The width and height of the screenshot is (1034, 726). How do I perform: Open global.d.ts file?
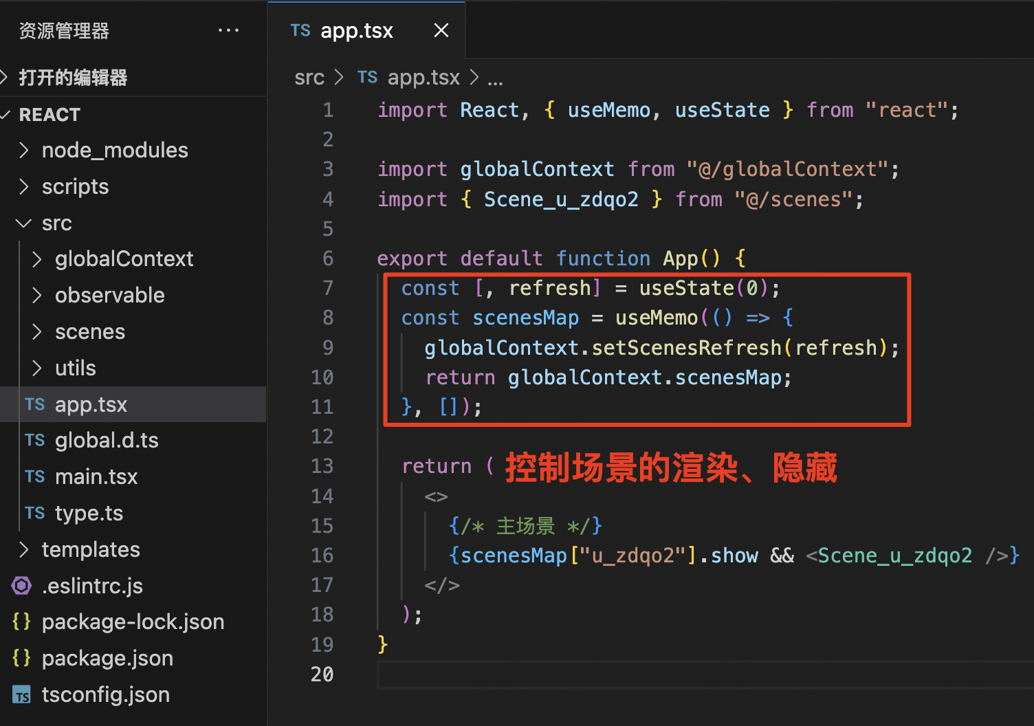133,440
